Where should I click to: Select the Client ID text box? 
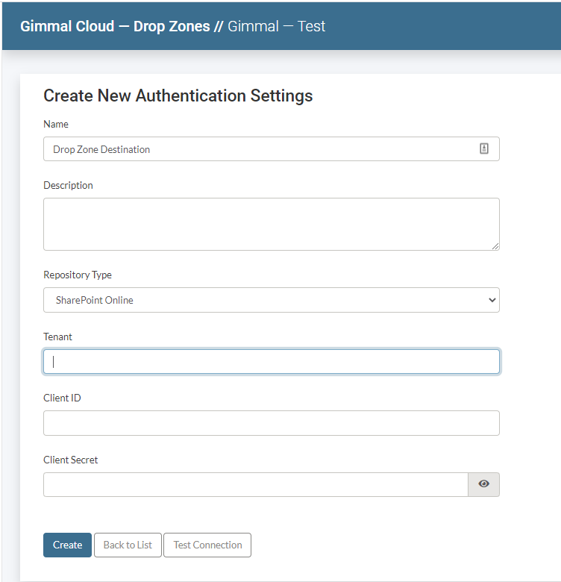[x=271, y=423]
